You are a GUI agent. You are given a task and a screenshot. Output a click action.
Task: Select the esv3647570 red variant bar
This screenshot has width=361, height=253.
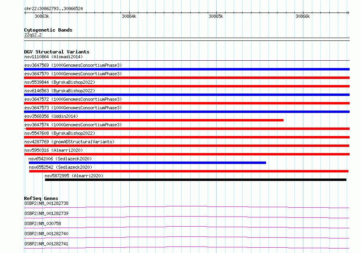pos(187,78)
